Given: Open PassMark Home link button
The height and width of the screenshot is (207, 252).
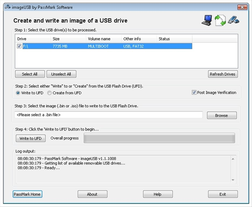Looking at the screenshot, I should click(x=27, y=194).
